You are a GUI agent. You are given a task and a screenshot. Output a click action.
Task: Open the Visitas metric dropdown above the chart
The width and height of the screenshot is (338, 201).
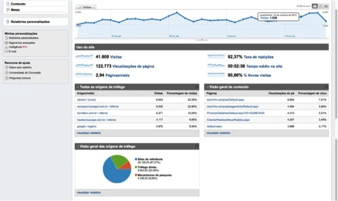click(86, 7)
